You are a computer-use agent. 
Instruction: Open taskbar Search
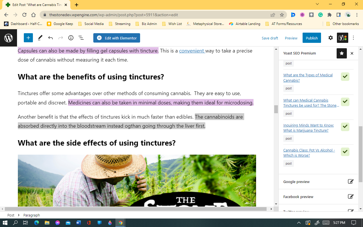[16, 223]
